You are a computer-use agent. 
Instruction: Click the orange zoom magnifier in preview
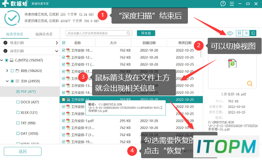pos(250,83)
